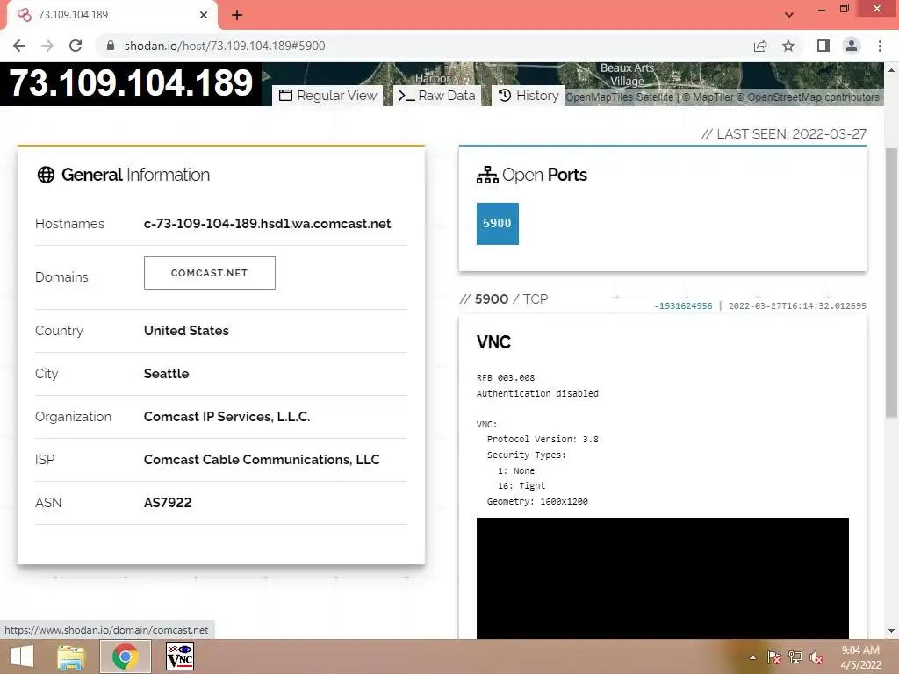Open the taskbar clock showing 9:04 AM
899x674 pixels.
pyautogui.click(x=860, y=657)
